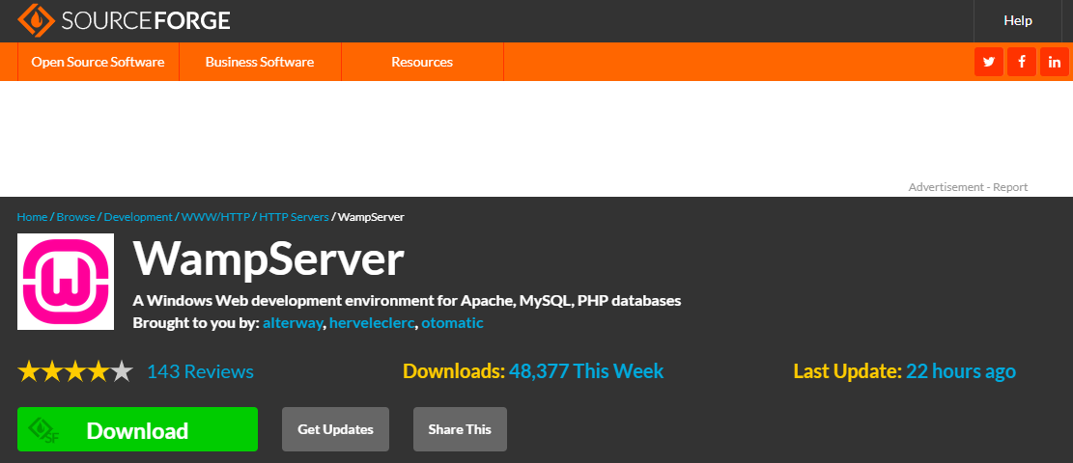The height and width of the screenshot is (463, 1073).
Task: Open the WWW/HTTP breadcrumb category
Action: click(215, 217)
